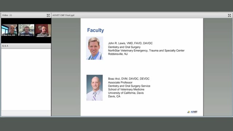Select John Lewis video feed
The height and width of the screenshot is (131, 233).
click(26, 30)
